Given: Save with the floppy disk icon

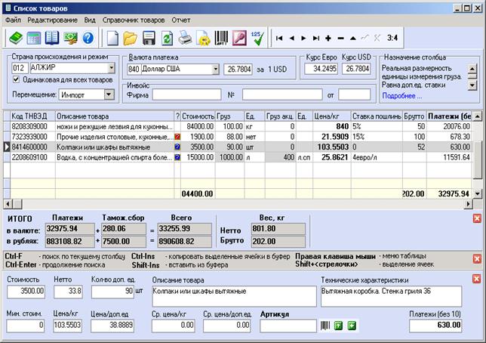Looking at the screenshot, I should [149, 39].
